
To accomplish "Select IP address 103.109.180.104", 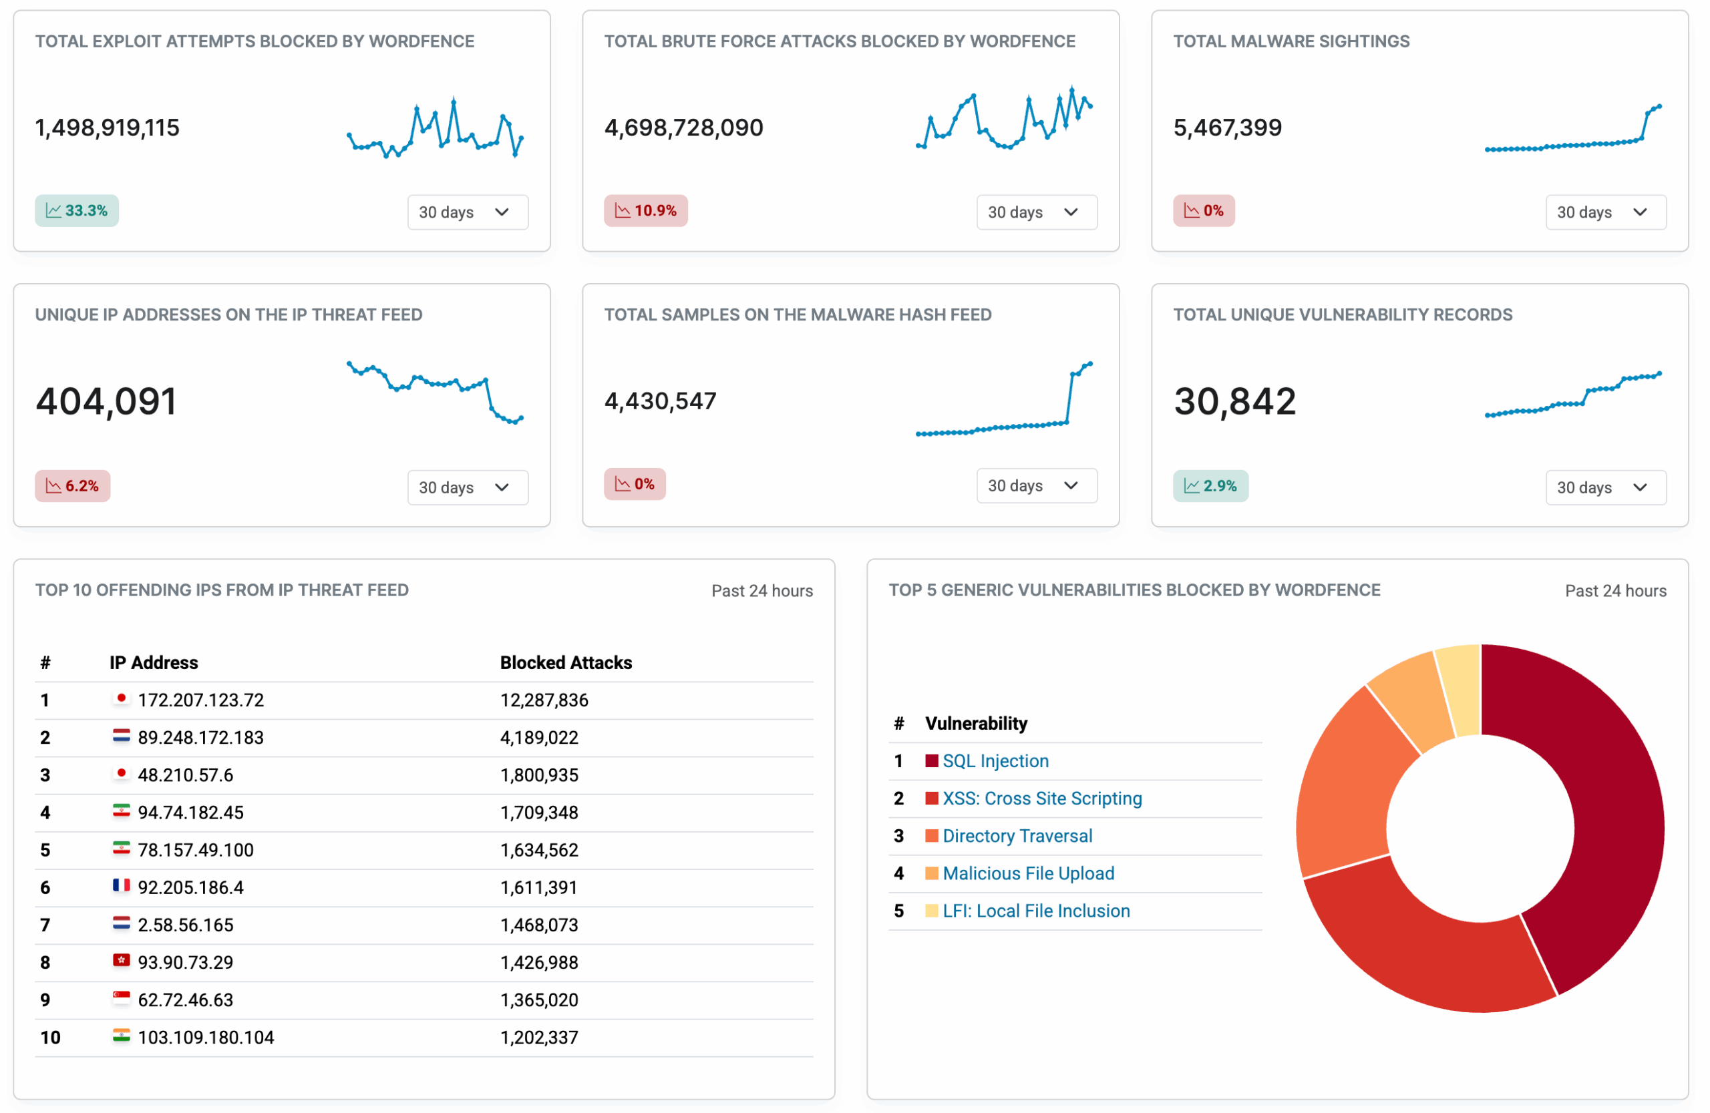I will pos(206,1038).
